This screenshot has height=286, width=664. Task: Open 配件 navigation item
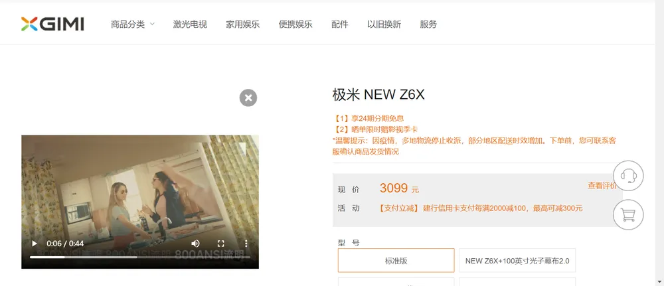[x=339, y=25]
